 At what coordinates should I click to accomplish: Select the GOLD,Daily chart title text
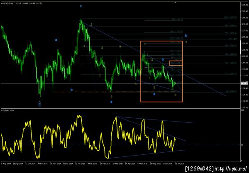point(8,3)
